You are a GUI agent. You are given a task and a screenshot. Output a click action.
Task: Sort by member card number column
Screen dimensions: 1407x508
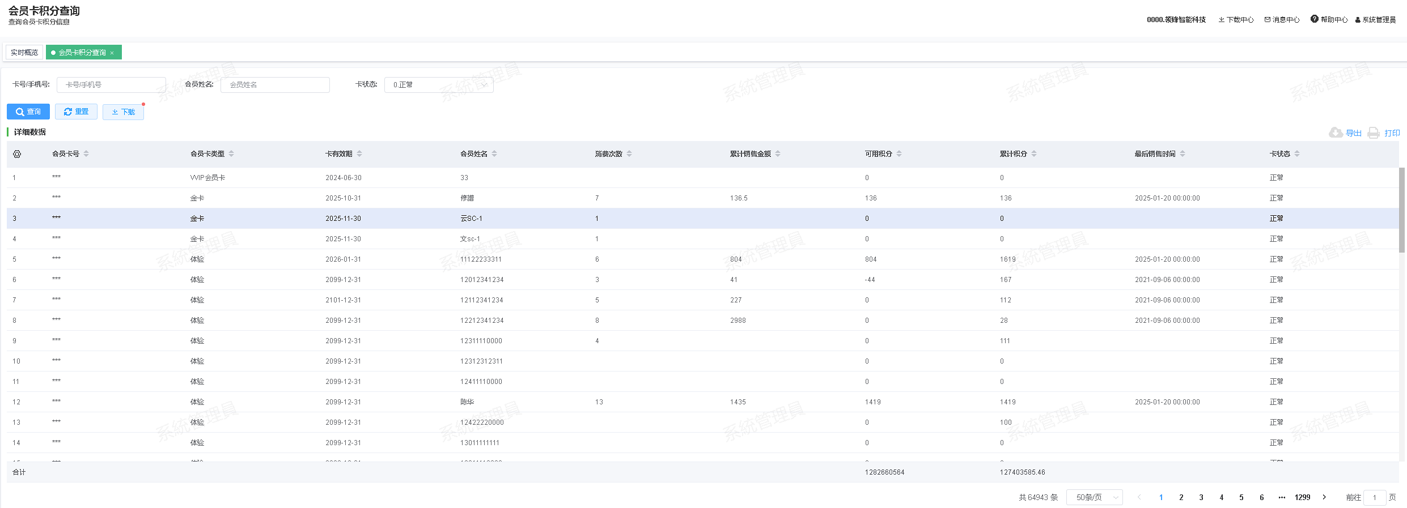[x=86, y=154]
